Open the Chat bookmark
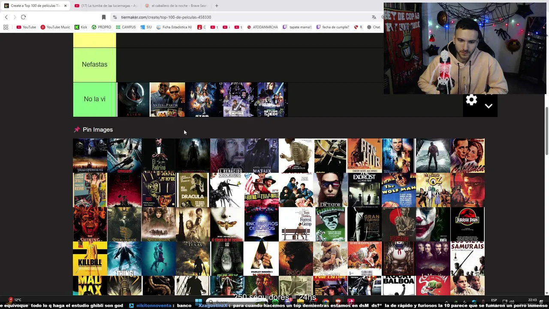Image resolution: width=549 pixels, height=309 pixels. click(374, 27)
